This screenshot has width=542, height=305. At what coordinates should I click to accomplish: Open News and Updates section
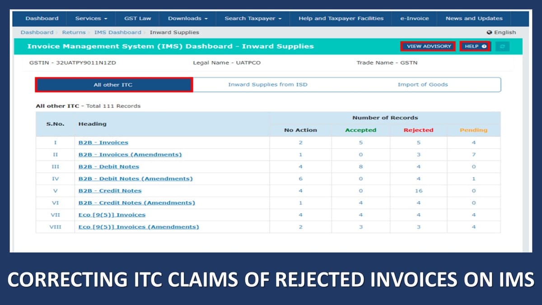tap(473, 19)
